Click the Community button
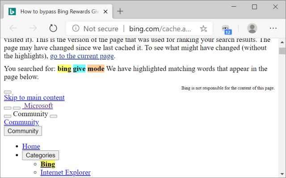 [x=23, y=131]
